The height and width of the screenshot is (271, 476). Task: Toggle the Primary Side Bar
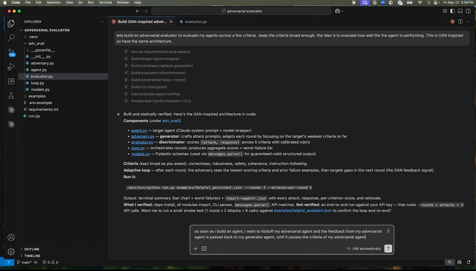(x=452, y=11)
